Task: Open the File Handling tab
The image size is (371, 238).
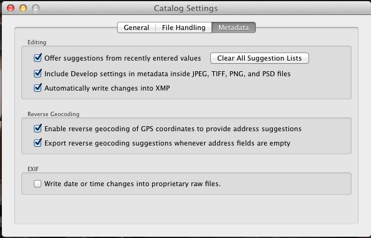Action: pyautogui.click(x=183, y=27)
